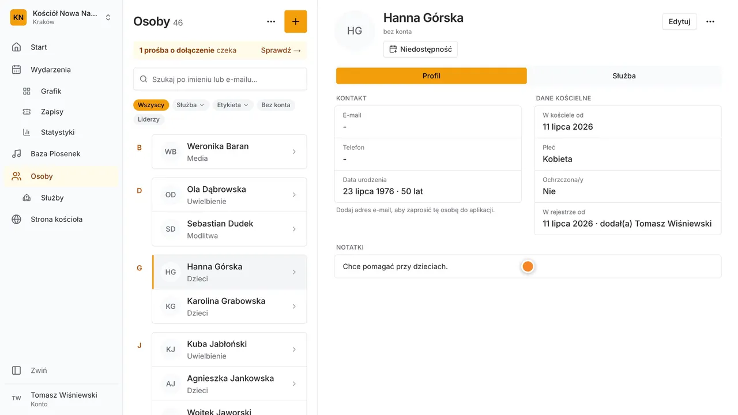The image size is (738, 415).
Task: Go to Grafik grid icon
Action: (27, 91)
